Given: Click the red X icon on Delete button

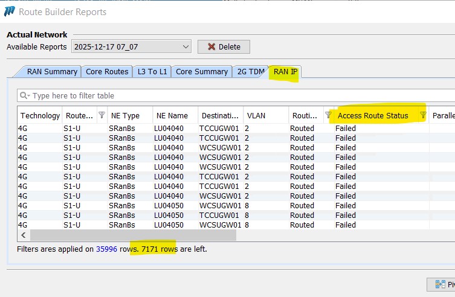Looking at the screenshot, I should [211, 46].
